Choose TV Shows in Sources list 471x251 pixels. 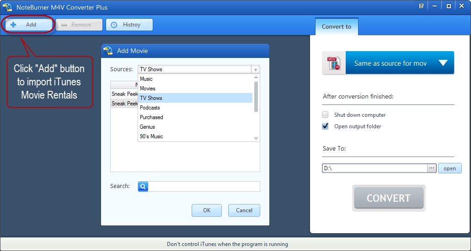tap(195, 98)
